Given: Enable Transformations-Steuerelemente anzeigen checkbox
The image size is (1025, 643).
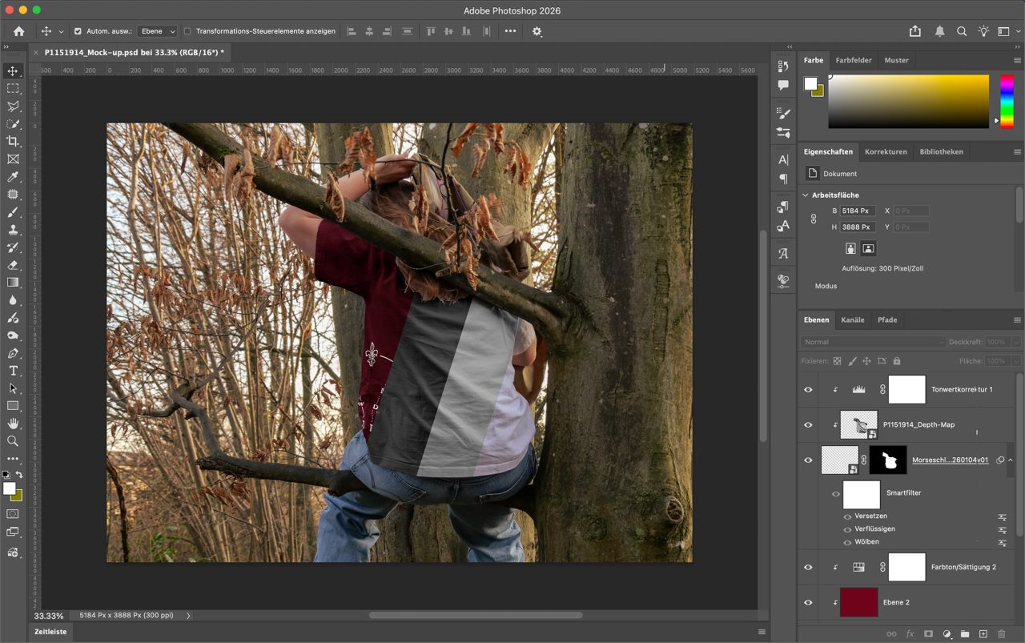Looking at the screenshot, I should click(187, 31).
